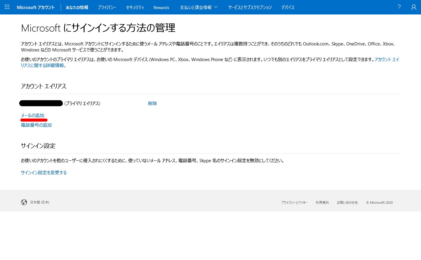
Task: Open サインイン設定を変更する link
Action: tap(44, 173)
